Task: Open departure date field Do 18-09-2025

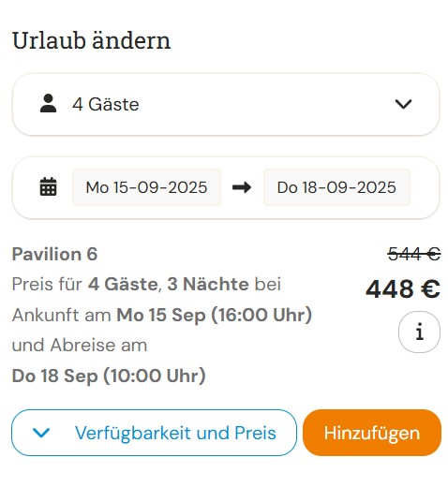Action: click(x=336, y=187)
